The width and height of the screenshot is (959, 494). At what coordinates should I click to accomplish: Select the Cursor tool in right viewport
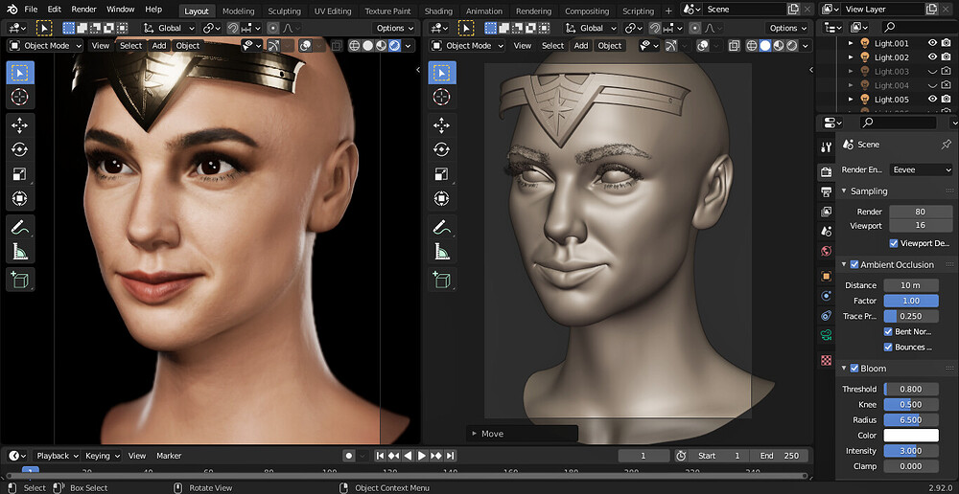(x=441, y=97)
